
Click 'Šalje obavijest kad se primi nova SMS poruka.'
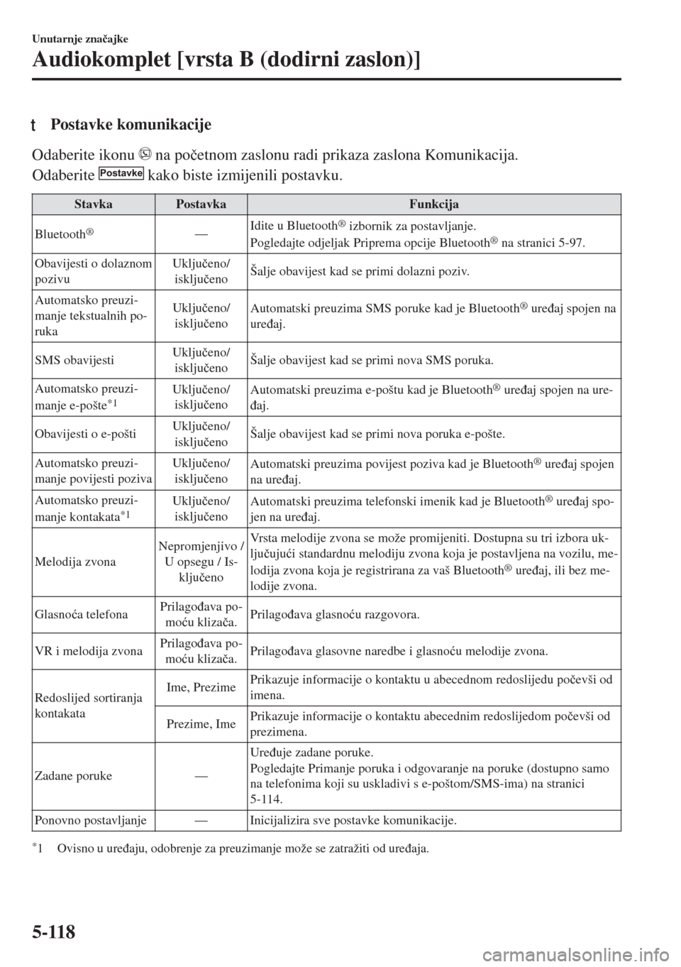(372, 360)
